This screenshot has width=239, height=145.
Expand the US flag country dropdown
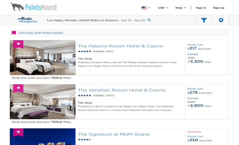pyautogui.click(x=146, y=8)
